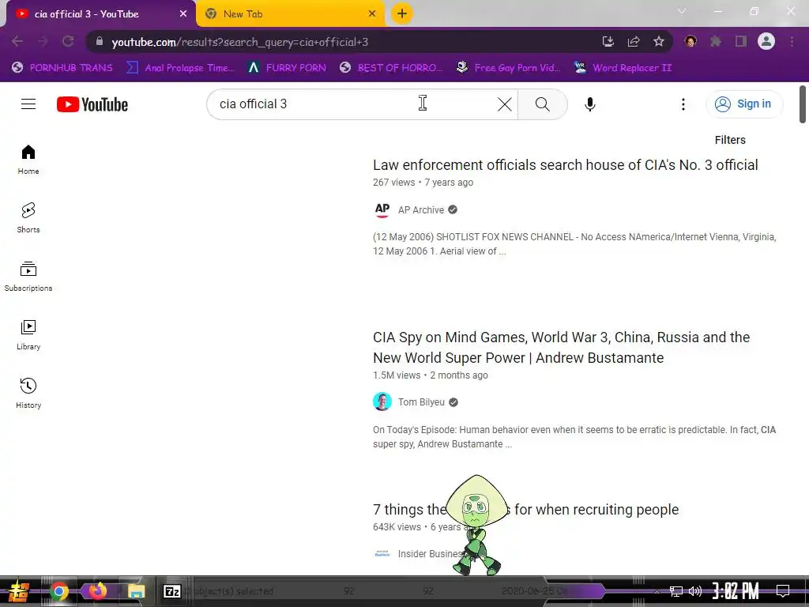Image resolution: width=809 pixels, height=607 pixels.
Task: Open Word Replacer II bookmark
Action: click(623, 68)
